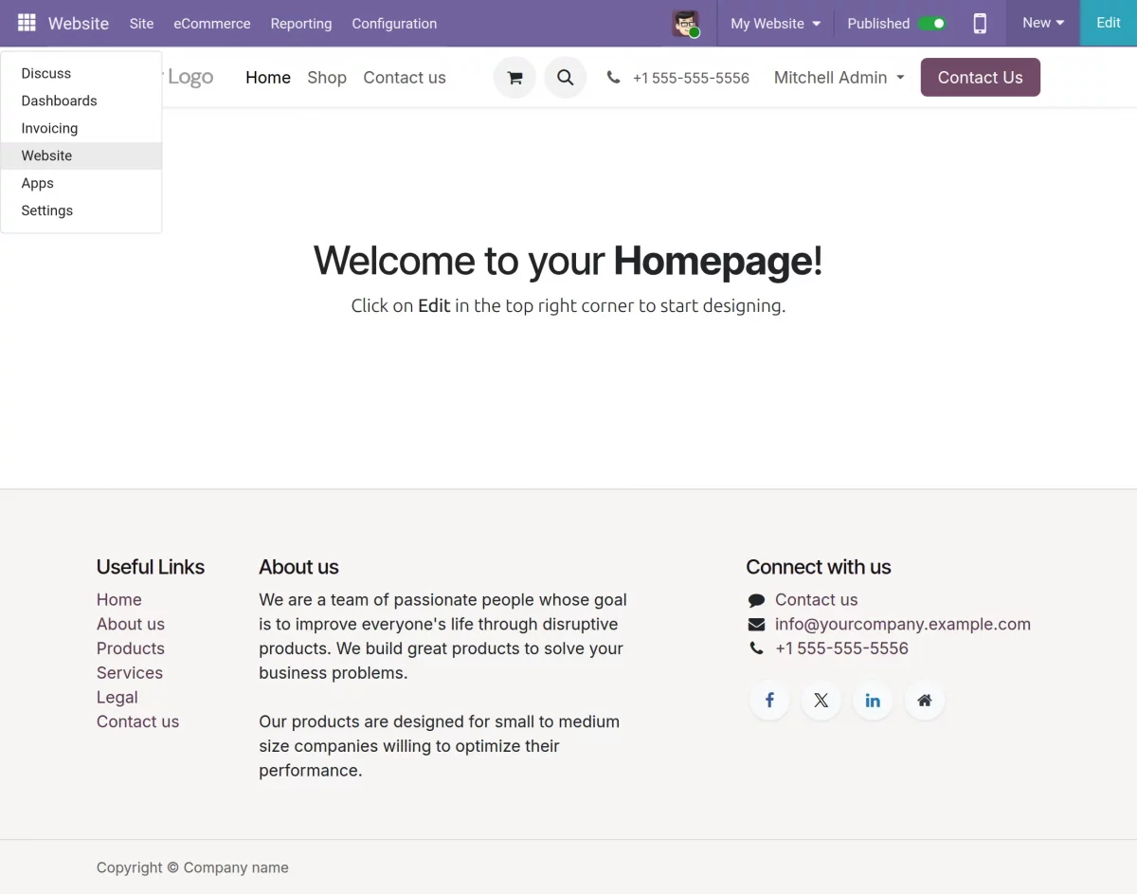Open the website search magnifier icon
This screenshot has height=894, width=1137.
(566, 78)
